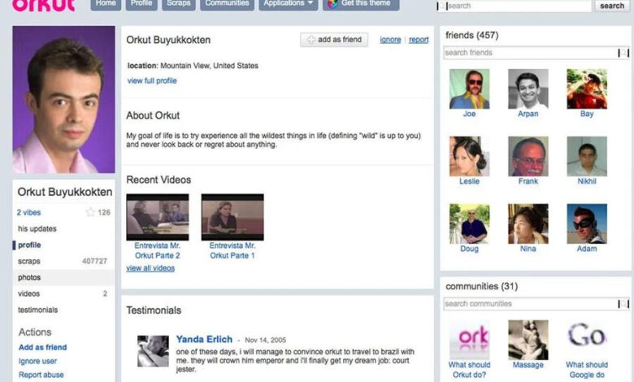Open friend Nikhil's avatar
Image resolution: width=634 pixels, height=382 pixels.
[587, 156]
